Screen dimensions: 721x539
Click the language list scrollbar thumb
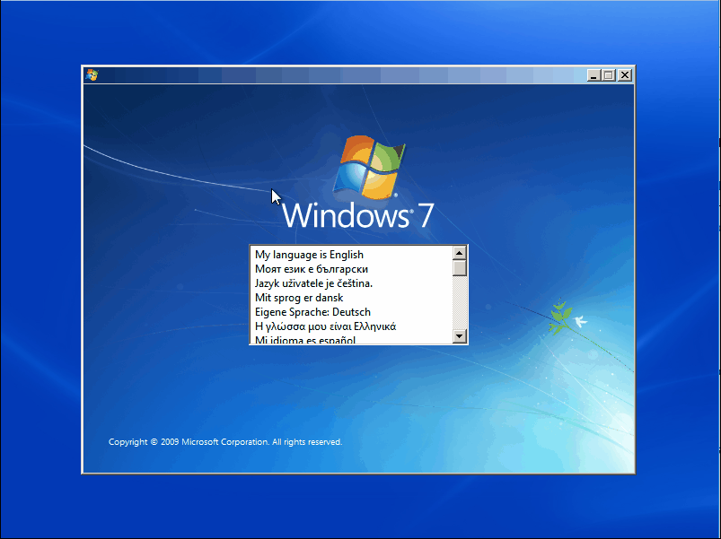pos(460,267)
